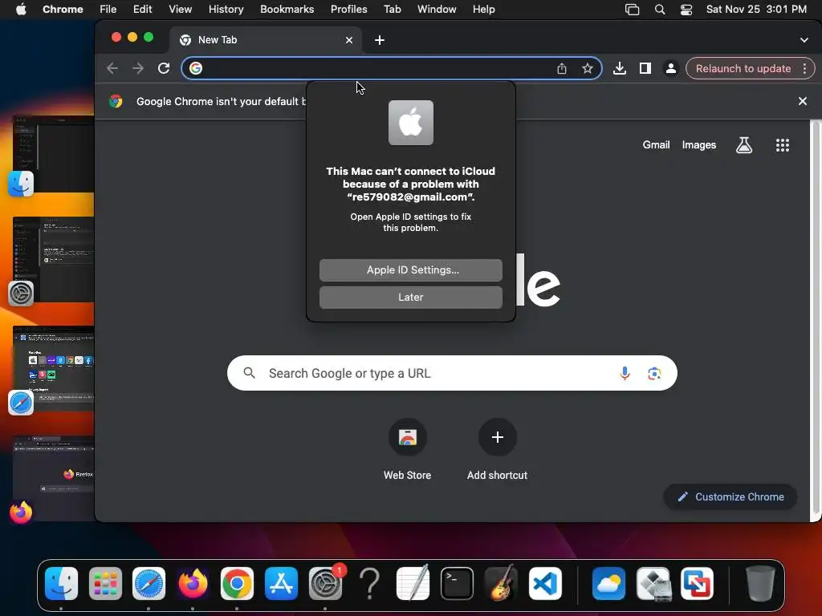The height and width of the screenshot is (616, 822).
Task: Open Finder from the Dock
Action: click(61, 584)
